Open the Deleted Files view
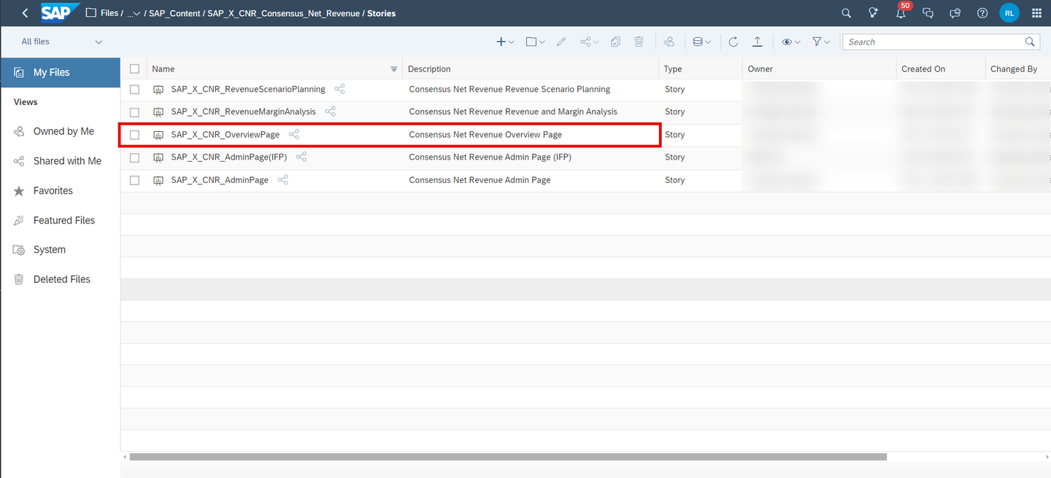Viewport: 1051px width, 478px height. pyautogui.click(x=61, y=279)
